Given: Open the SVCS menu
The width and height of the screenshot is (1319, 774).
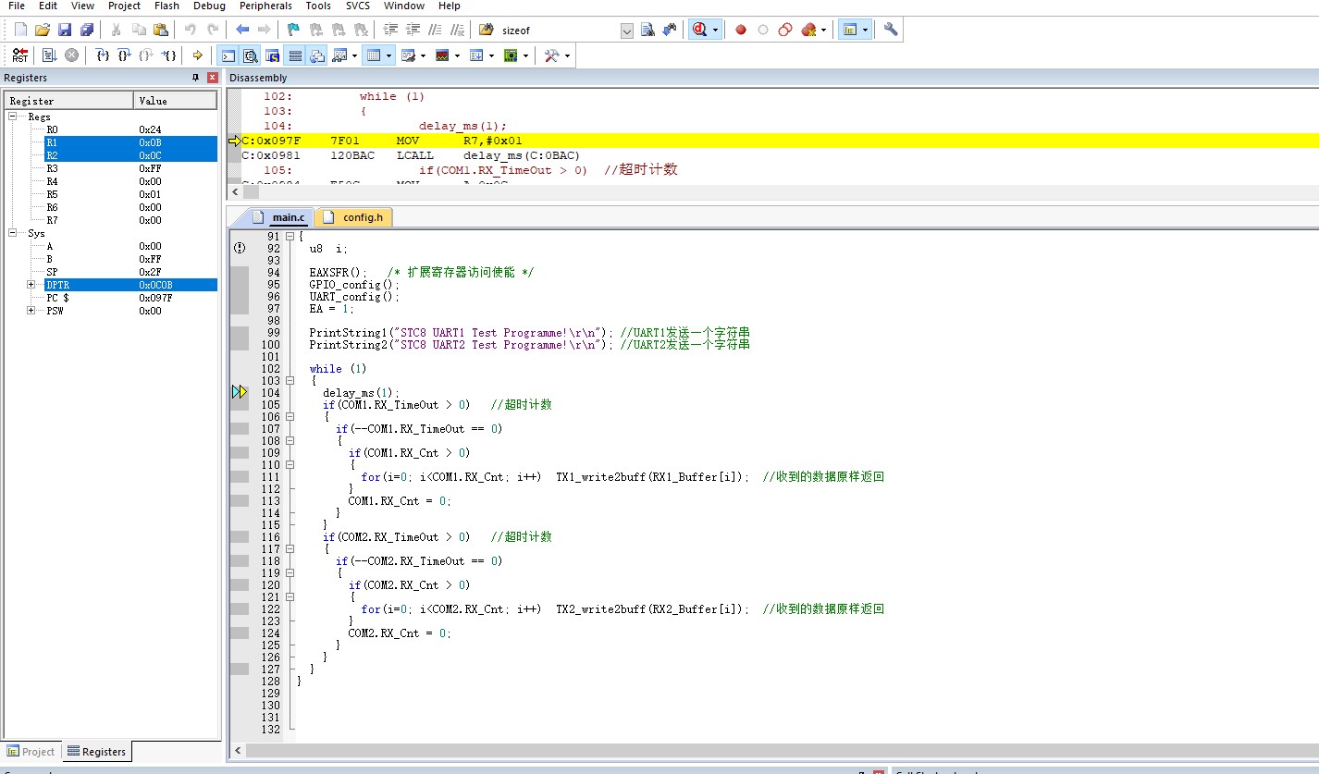Looking at the screenshot, I should pos(358,6).
